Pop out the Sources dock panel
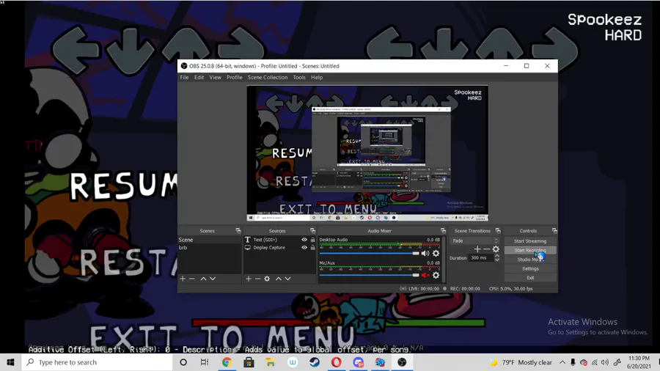Viewport: 660px width, 371px height. tap(312, 230)
